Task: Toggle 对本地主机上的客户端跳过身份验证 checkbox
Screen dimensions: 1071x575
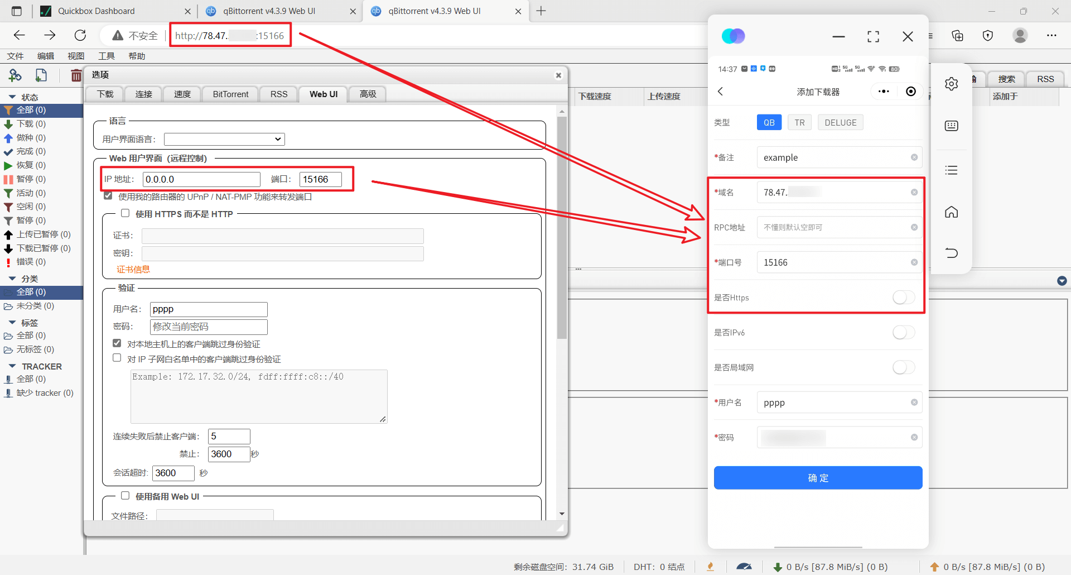Action: pyautogui.click(x=117, y=343)
